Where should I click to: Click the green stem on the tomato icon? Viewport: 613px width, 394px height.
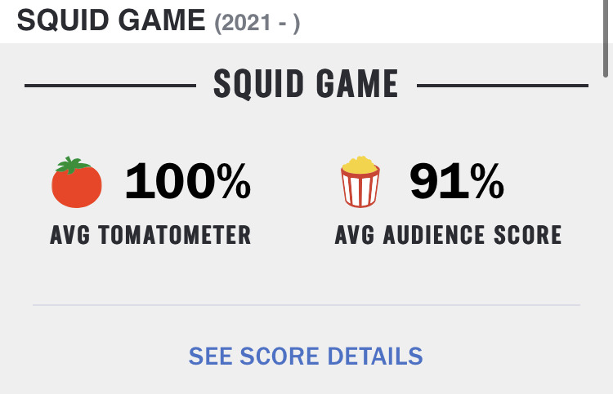click(x=74, y=164)
